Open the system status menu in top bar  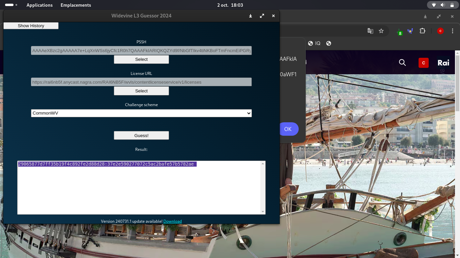pos(443,5)
